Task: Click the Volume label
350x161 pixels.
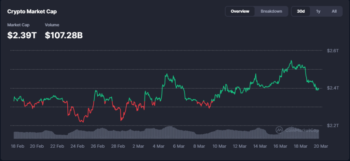Action: click(x=52, y=25)
